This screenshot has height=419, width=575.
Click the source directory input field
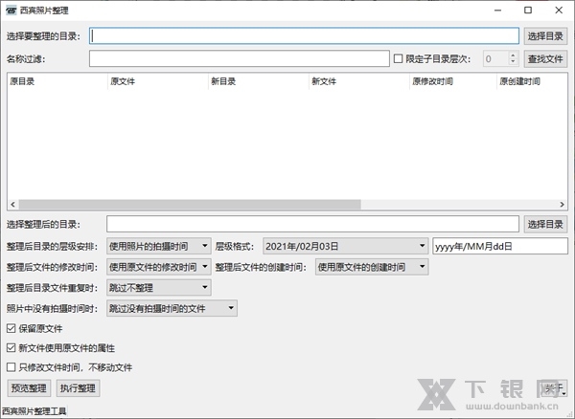point(304,35)
